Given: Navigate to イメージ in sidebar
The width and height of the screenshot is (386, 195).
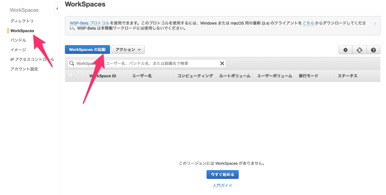Looking at the screenshot, I should click(18, 50).
